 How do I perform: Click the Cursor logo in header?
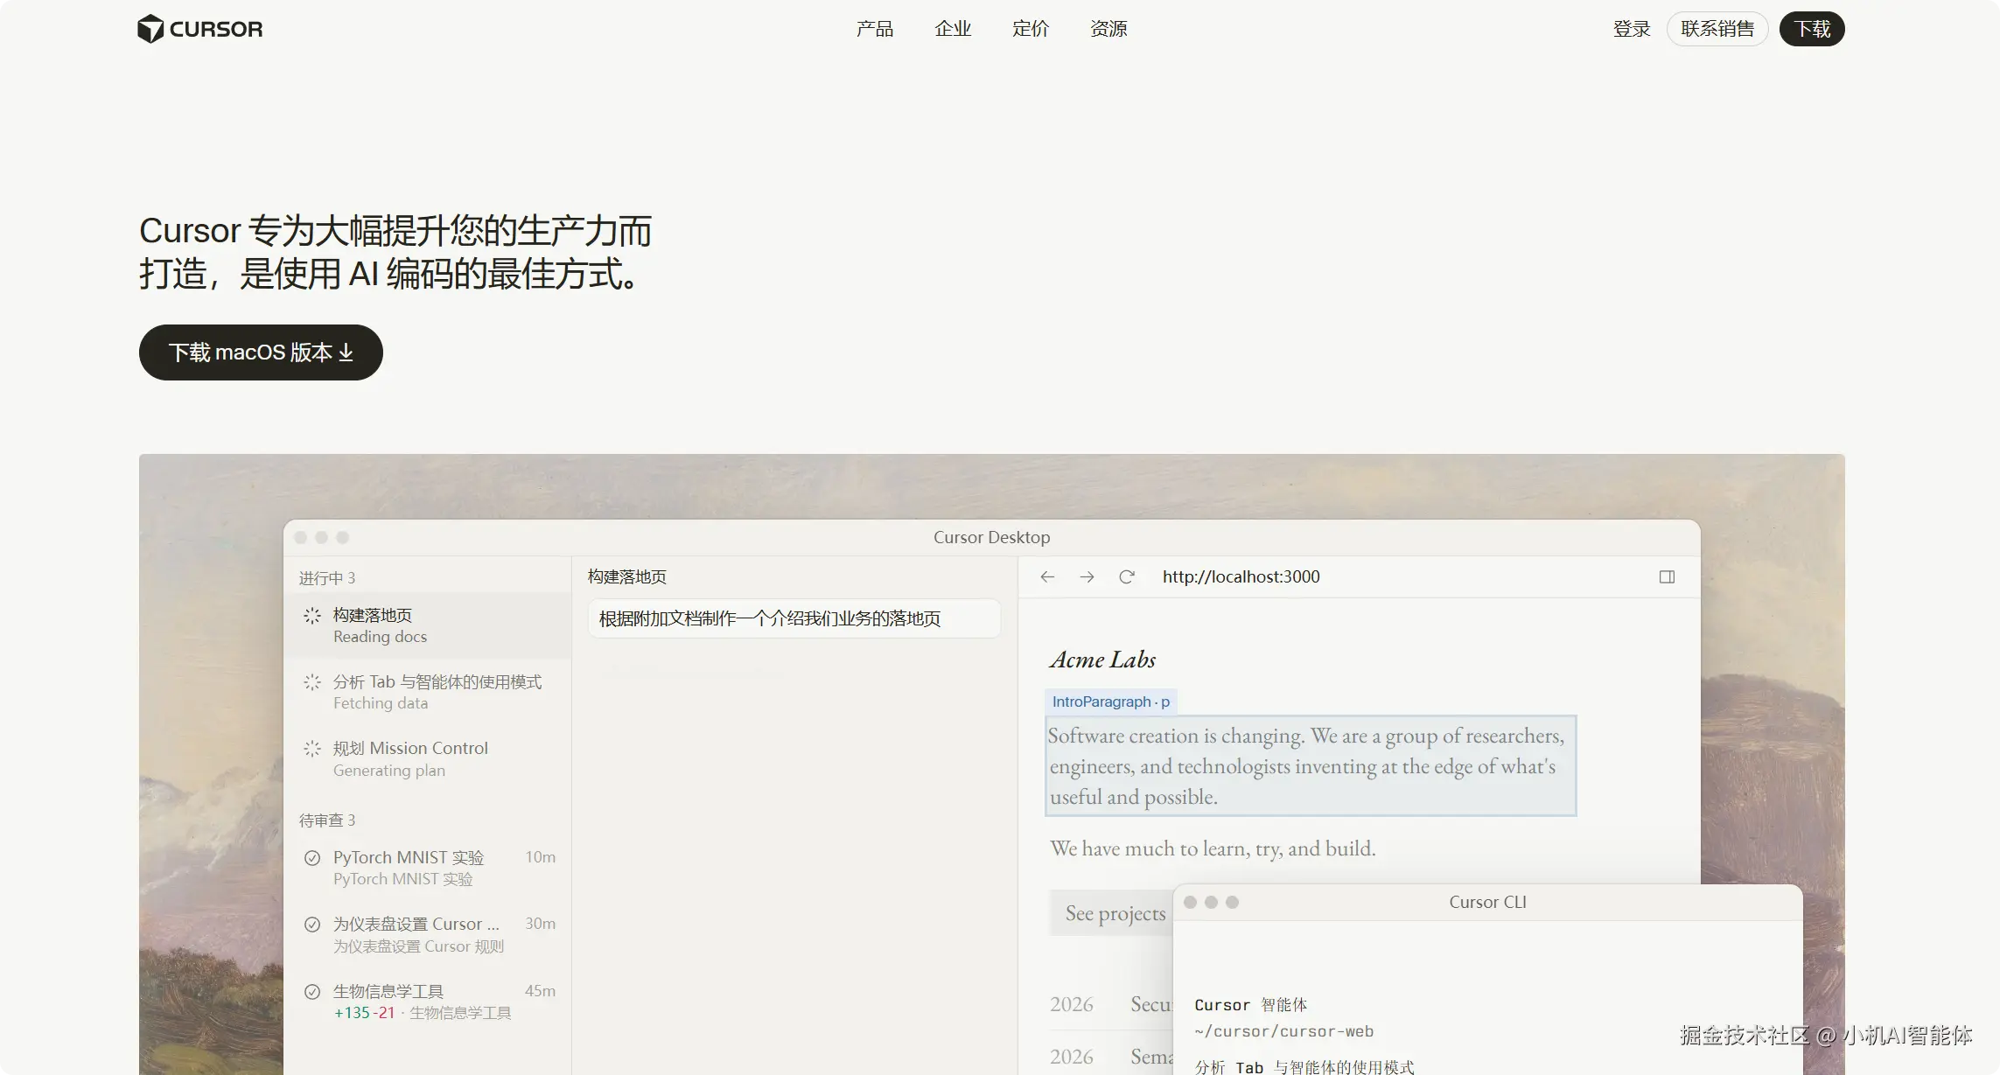pyautogui.click(x=200, y=29)
